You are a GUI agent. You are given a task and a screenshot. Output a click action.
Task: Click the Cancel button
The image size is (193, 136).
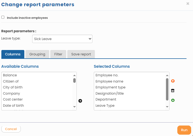(x=11, y=129)
